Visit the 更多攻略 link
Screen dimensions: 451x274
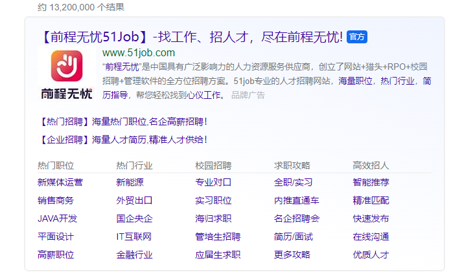click(x=292, y=255)
